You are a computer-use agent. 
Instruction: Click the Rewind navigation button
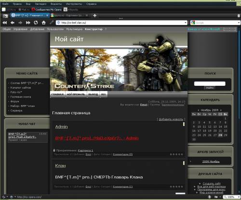point(5,23)
